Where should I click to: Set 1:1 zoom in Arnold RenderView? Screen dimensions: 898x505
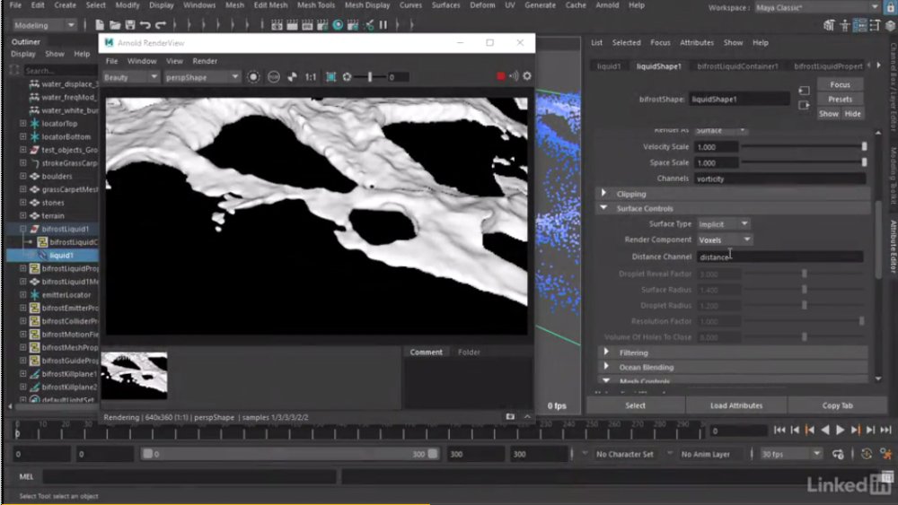[311, 76]
